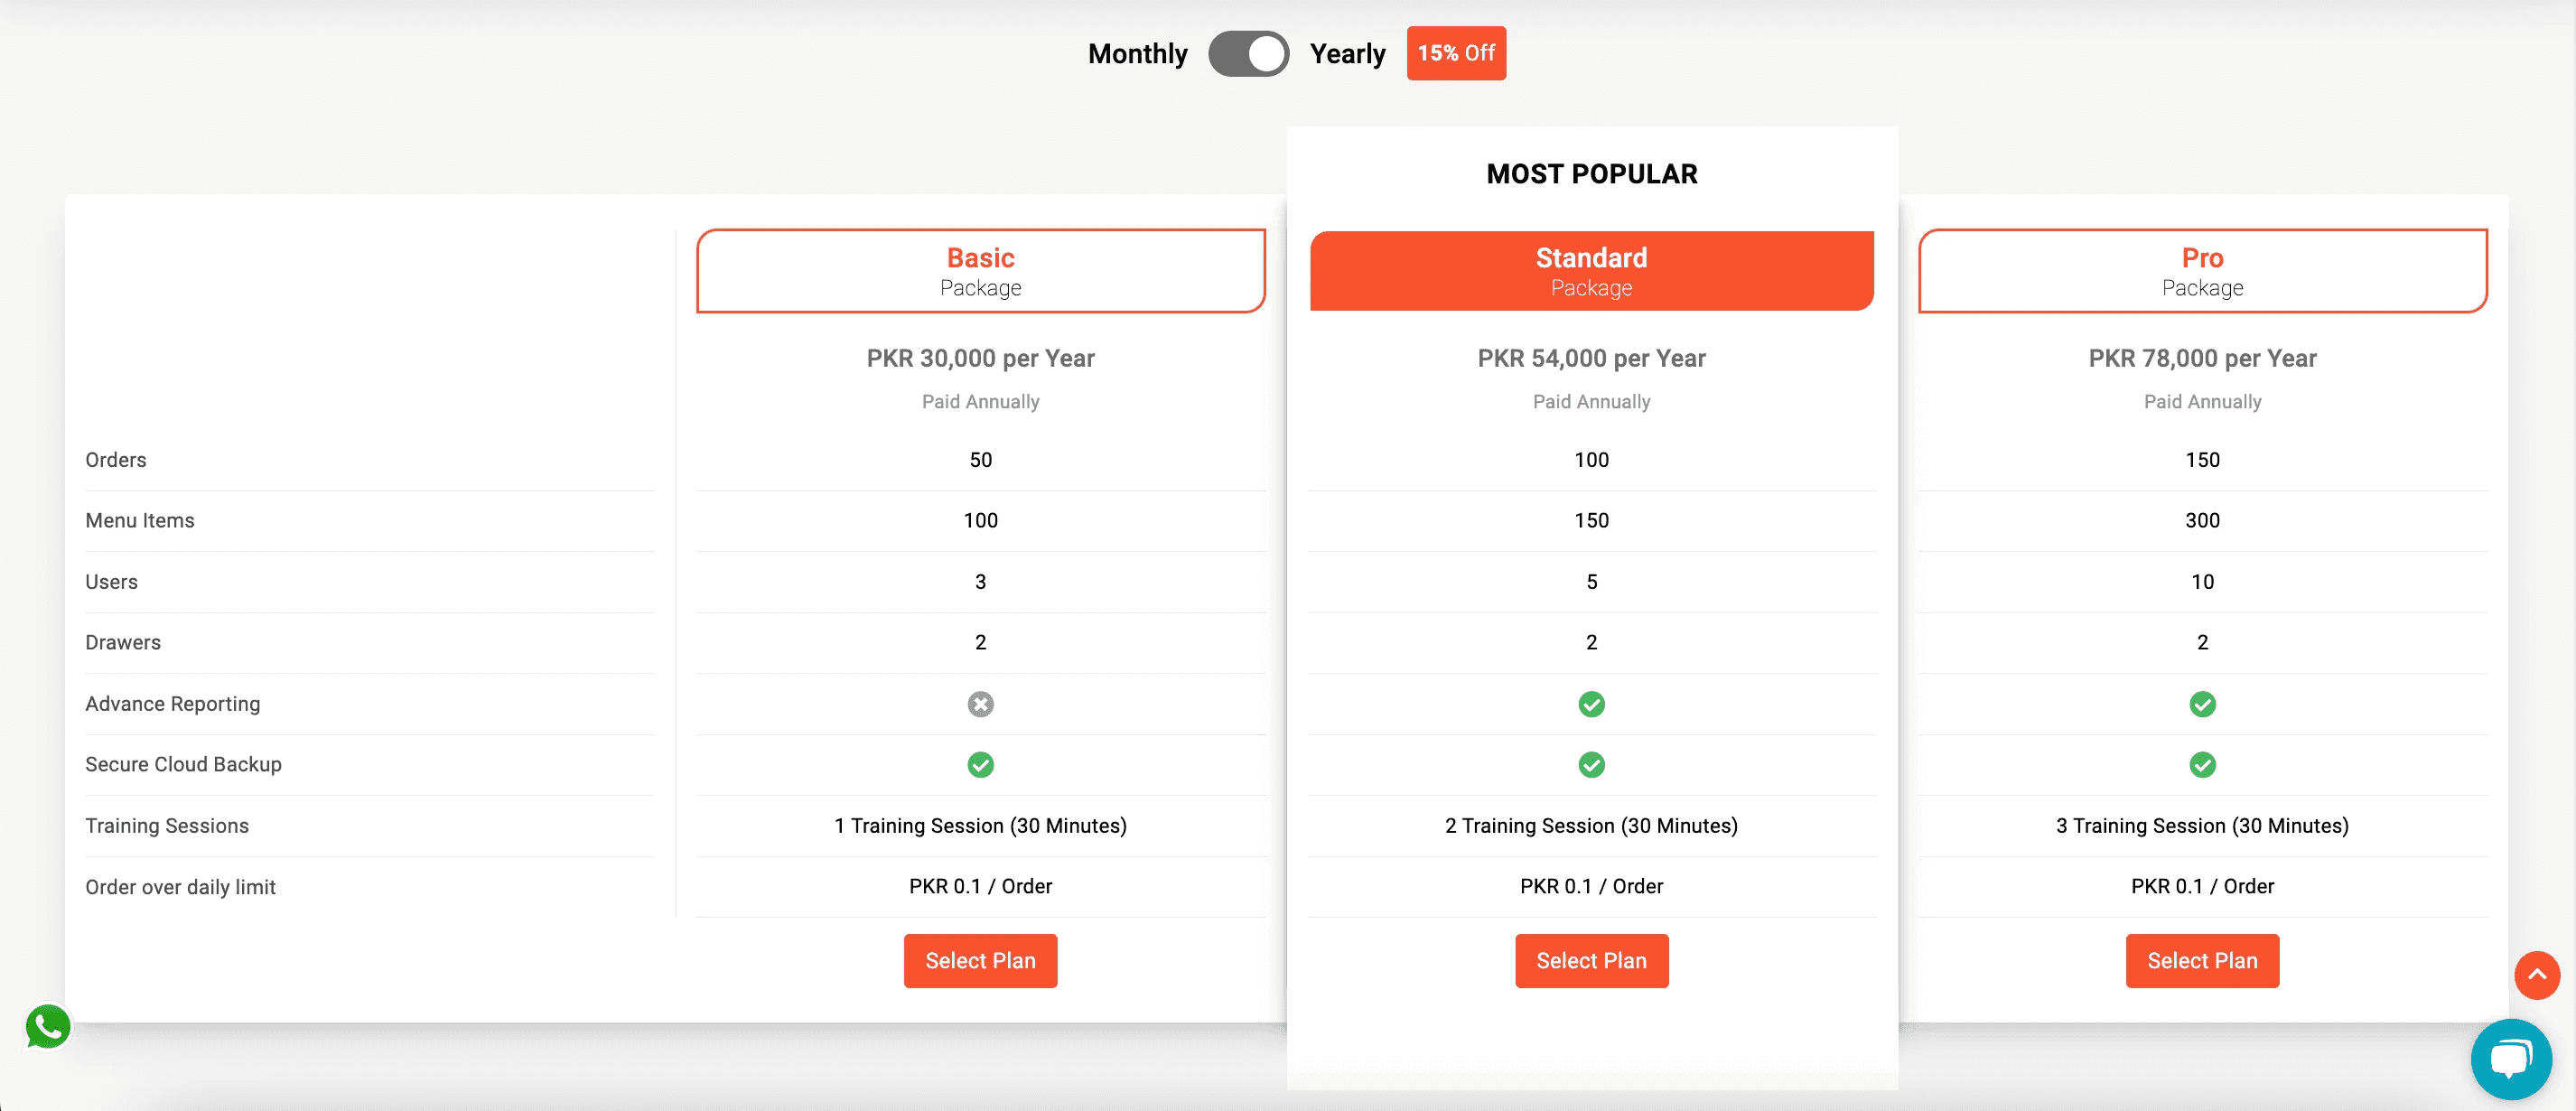Screen dimensions: 2576x1111
Task: Click the scroll-to-top arrow button
Action: click(x=2537, y=975)
